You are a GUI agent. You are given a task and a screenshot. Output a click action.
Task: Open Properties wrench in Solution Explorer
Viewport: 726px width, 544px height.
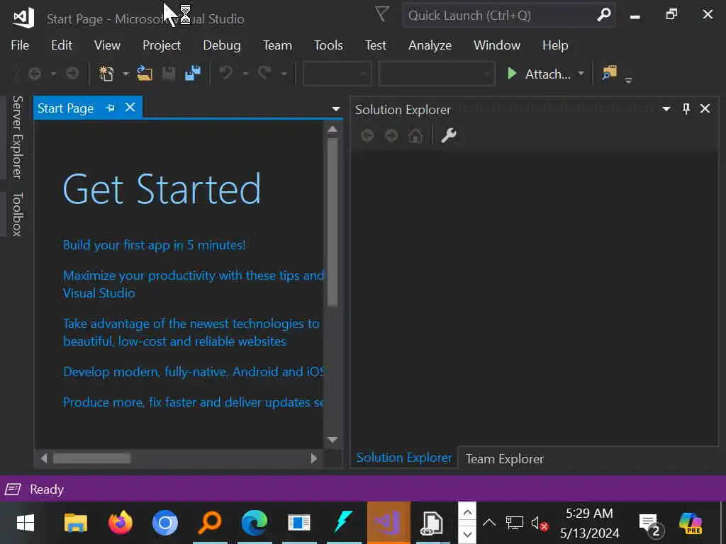[448, 135]
